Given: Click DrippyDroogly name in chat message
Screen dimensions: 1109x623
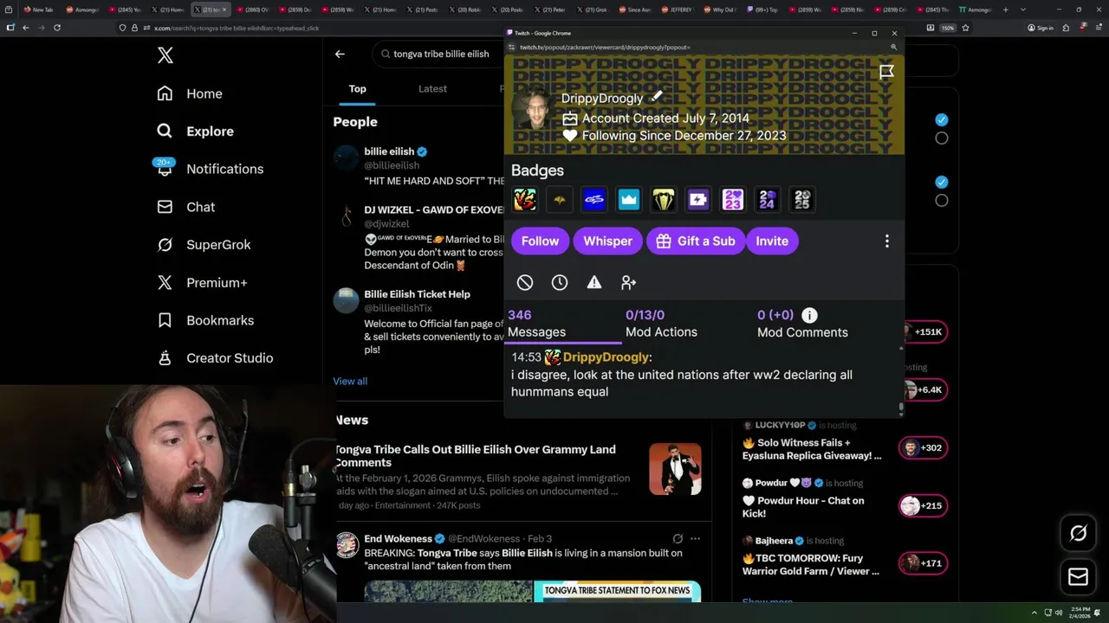Looking at the screenshot, I should [x=606, y=357].
